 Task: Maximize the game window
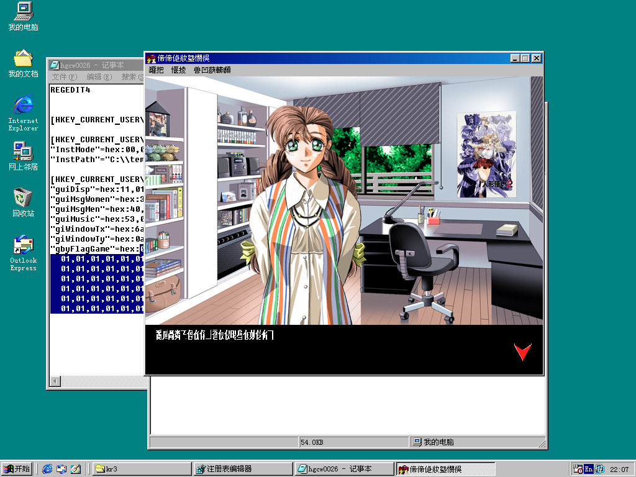525,58
